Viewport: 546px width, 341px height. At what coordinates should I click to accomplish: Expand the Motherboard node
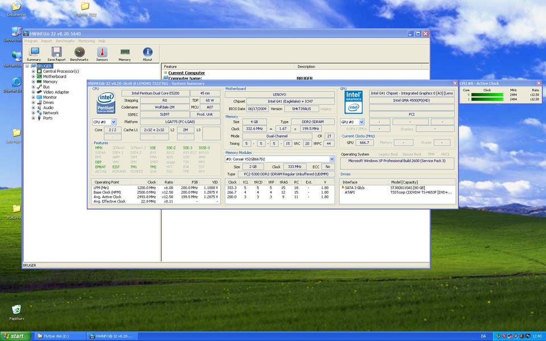click(x=34, y=77)
